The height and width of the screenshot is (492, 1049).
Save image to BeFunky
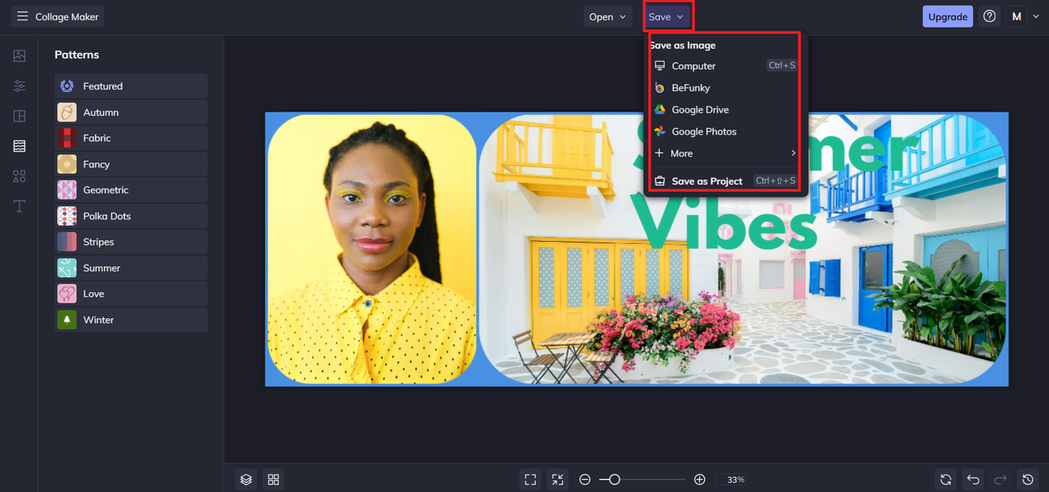[725, 88]
